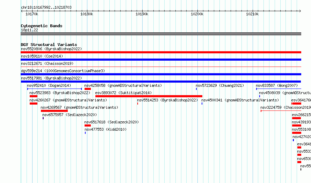This screenshot has height=183, width=311.
Task: Click esv3893072 (Suktitipat2014) label
Action: [123, 93]
